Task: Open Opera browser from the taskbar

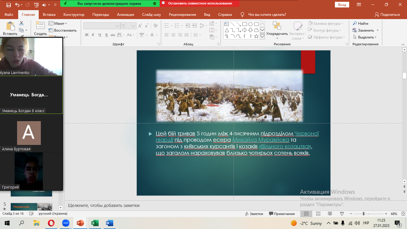Action: [51, 223]
